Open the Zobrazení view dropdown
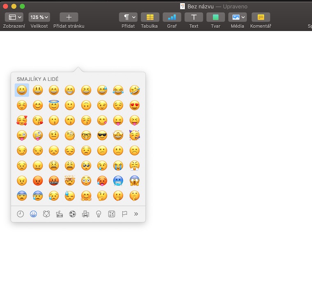 click(14, 17)
